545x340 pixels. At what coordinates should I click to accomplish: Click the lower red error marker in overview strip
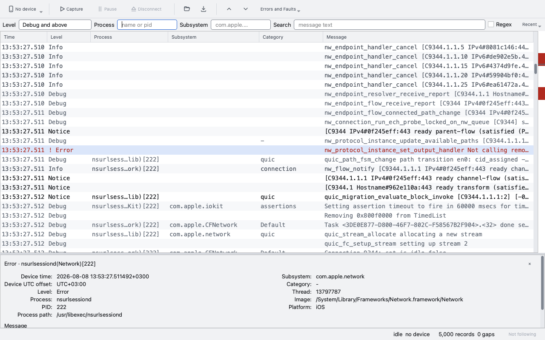pyautogui.click(x=542, y=93)
